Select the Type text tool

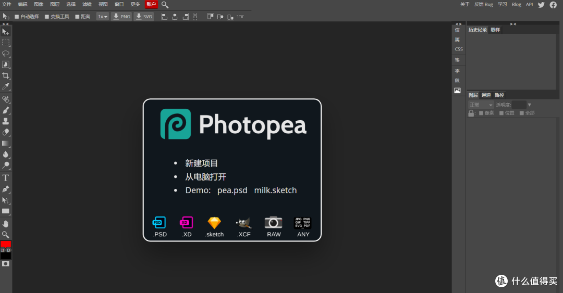pyautogui.click(x=5, y=178)
